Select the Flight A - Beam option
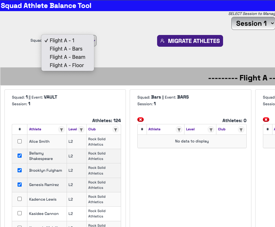 [x=68, y=57]
